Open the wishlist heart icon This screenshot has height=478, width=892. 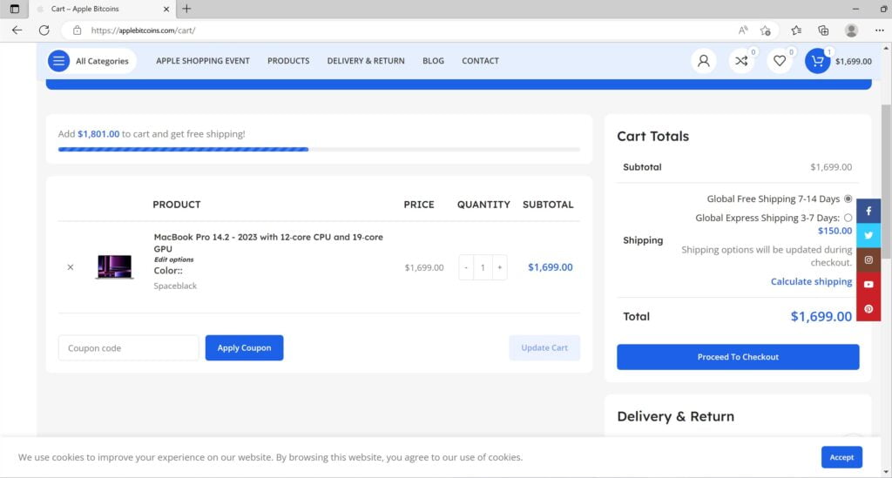(780, 61)
